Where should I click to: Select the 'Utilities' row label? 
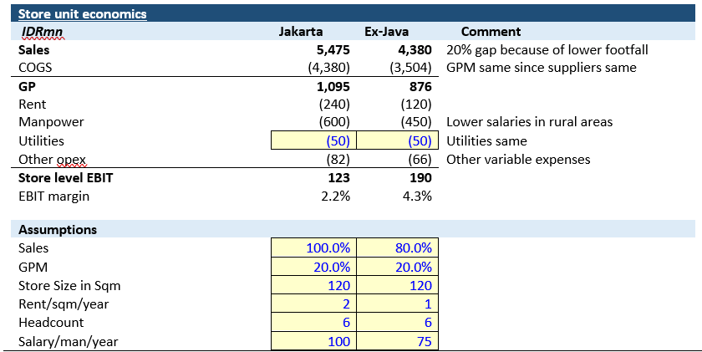[41, 141]
